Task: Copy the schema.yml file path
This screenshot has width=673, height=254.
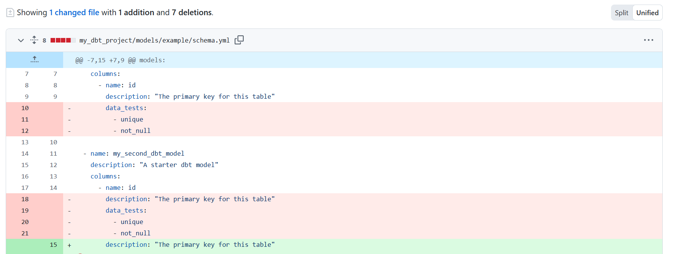Action: (239, 40)
